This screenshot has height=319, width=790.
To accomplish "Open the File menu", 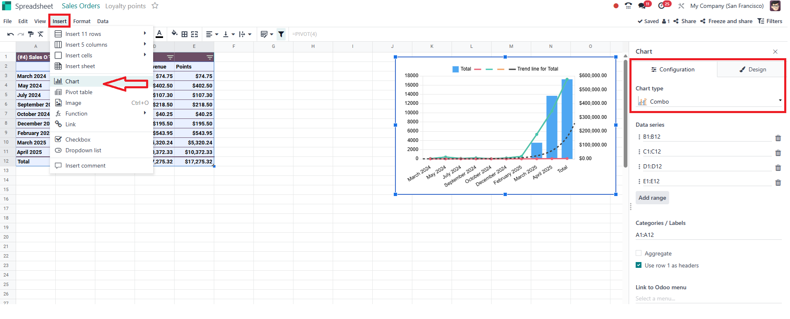I will pyautogui.click(x=7, y=21).
